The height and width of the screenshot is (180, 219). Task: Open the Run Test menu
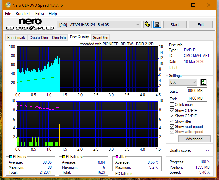23,14
